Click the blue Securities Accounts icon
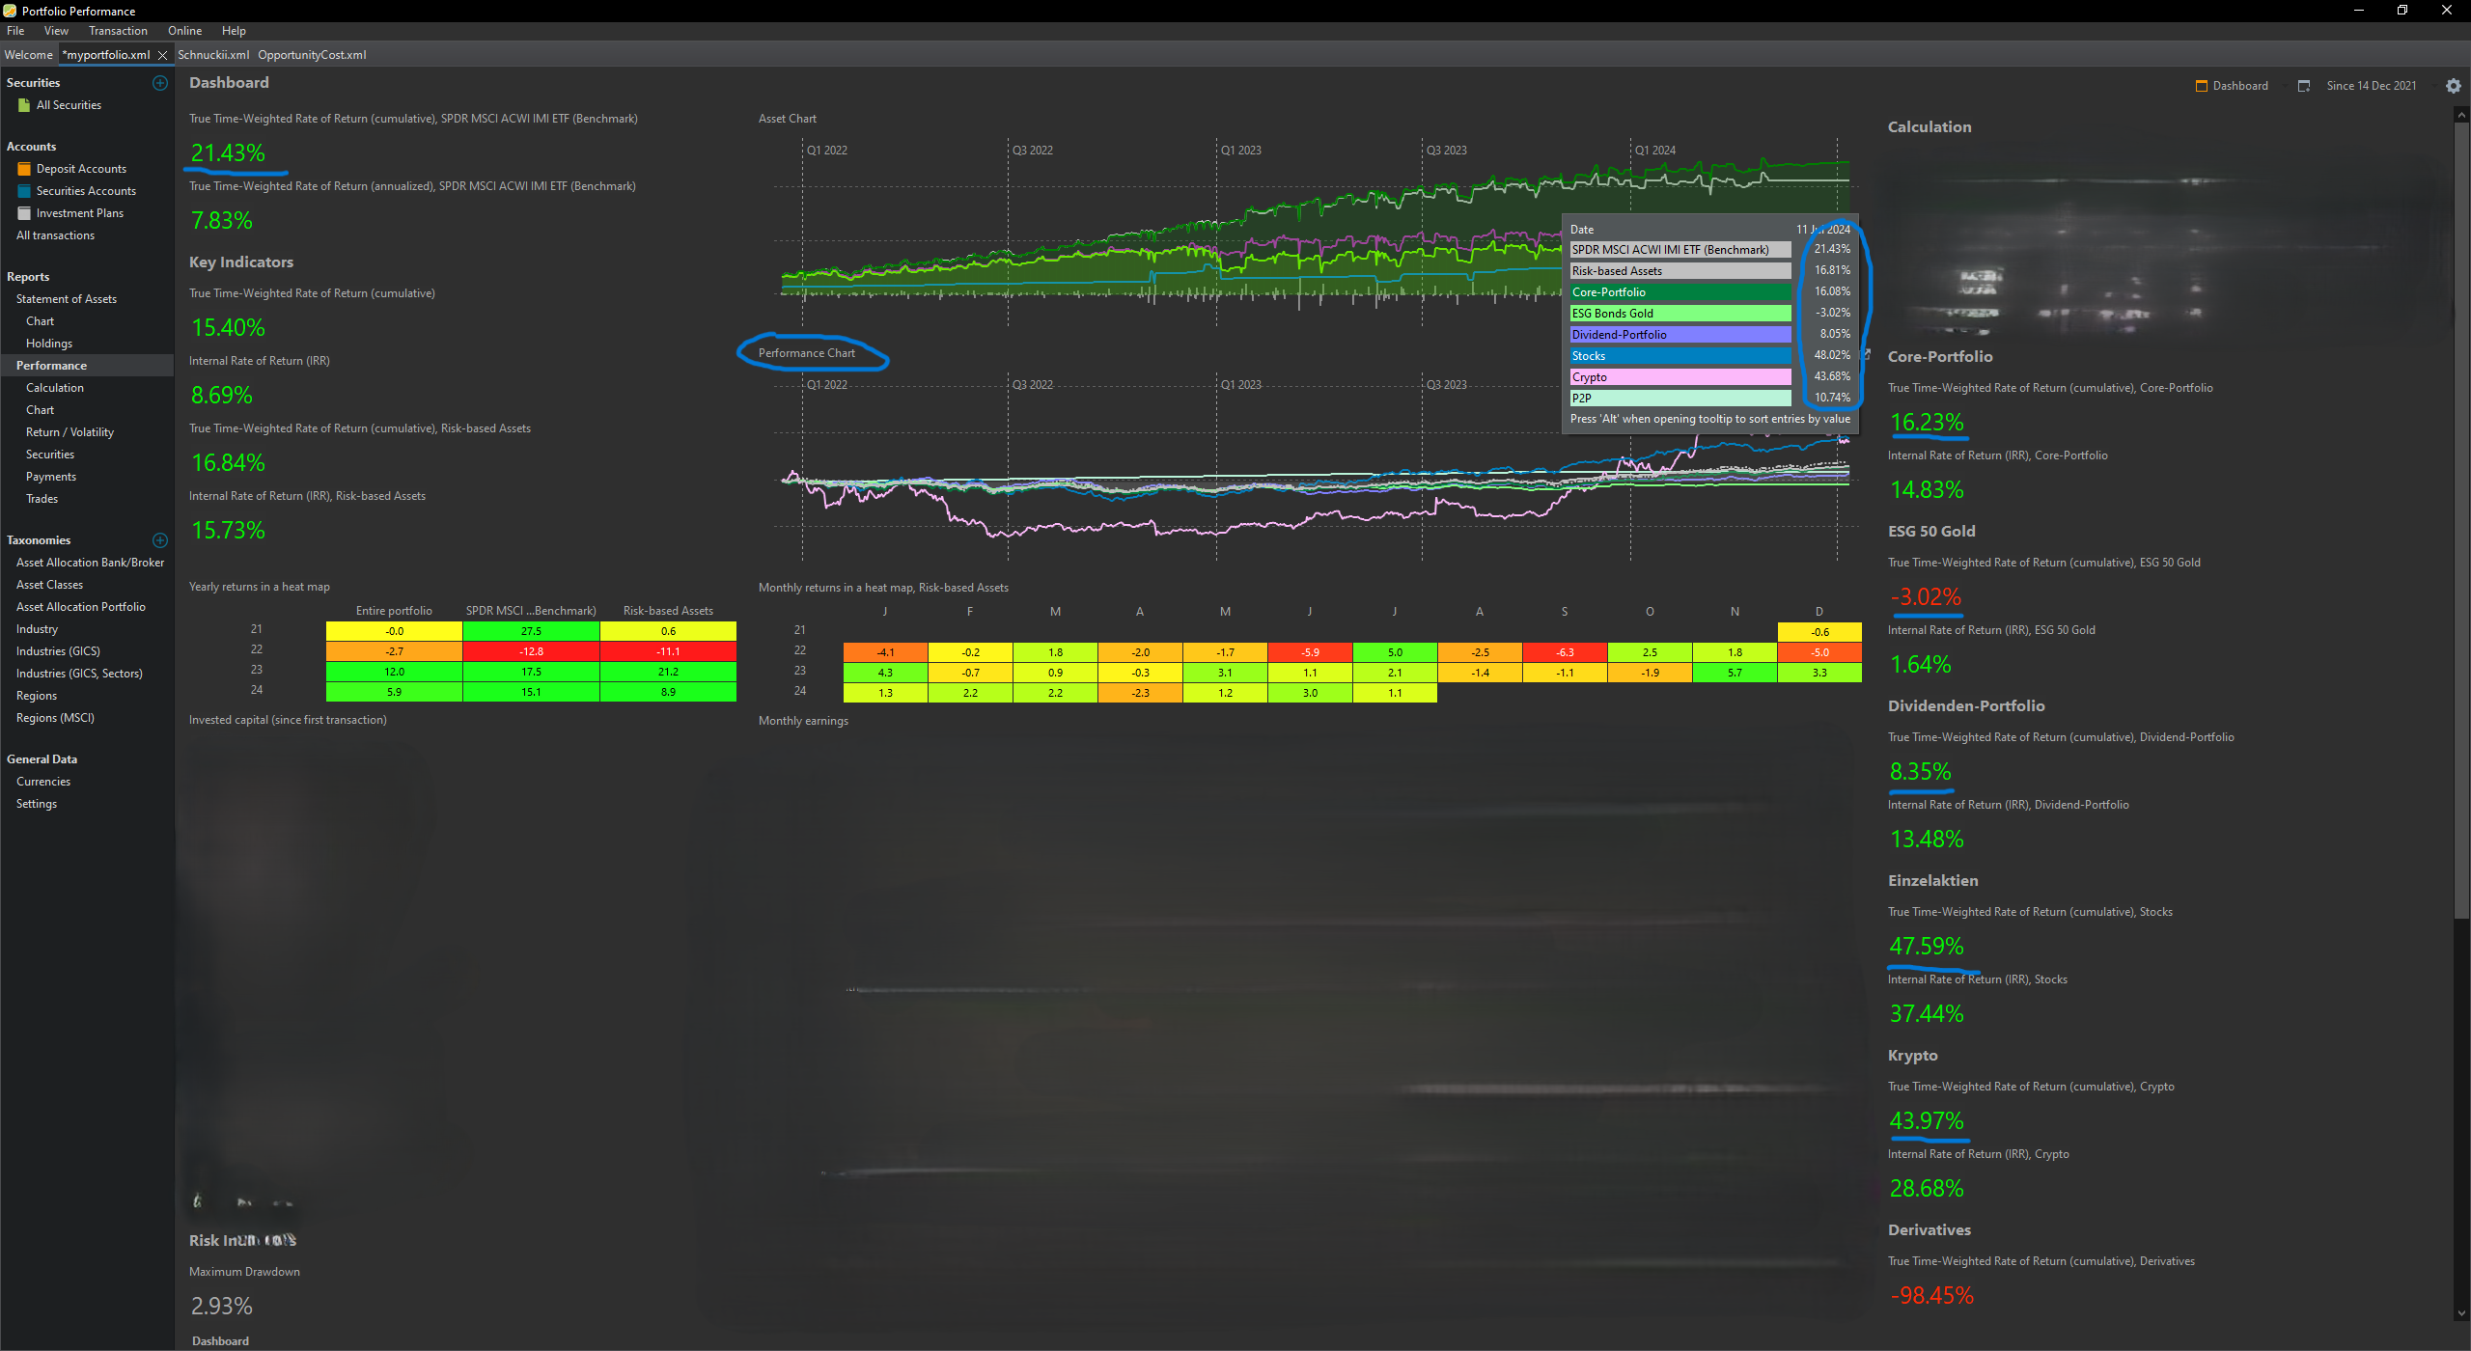Screen dimensions: 2471x1351 click(x=24, y=191)
